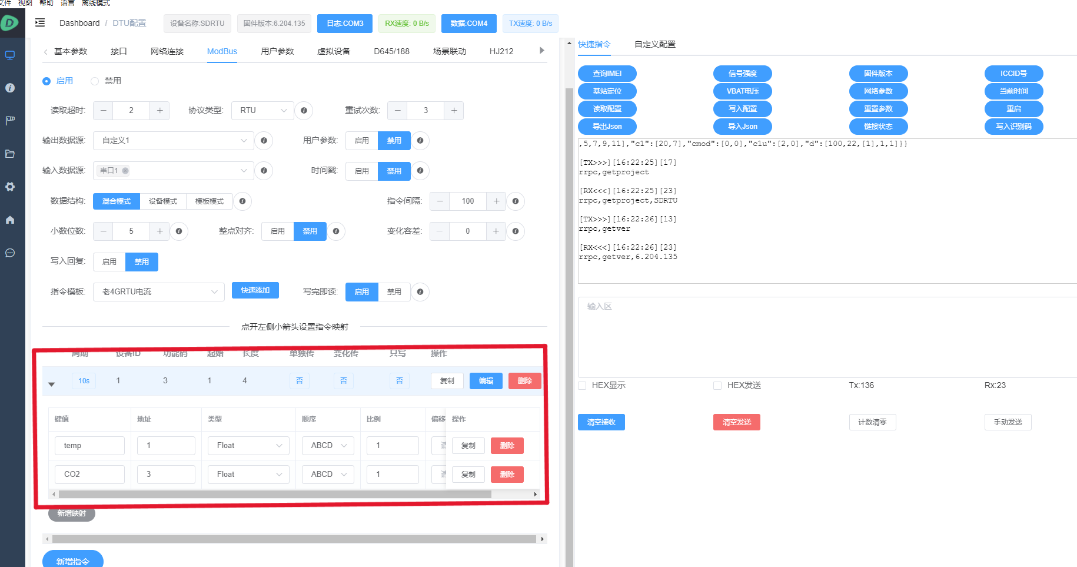Expand the 指令模板 dropdown

point(158,292)
